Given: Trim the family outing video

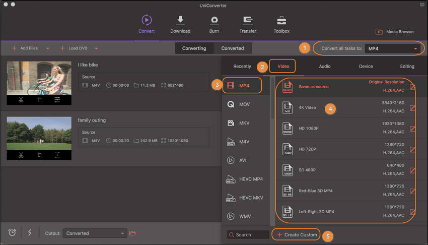Looking at the screenshot, I should click(x=21, y=155).
